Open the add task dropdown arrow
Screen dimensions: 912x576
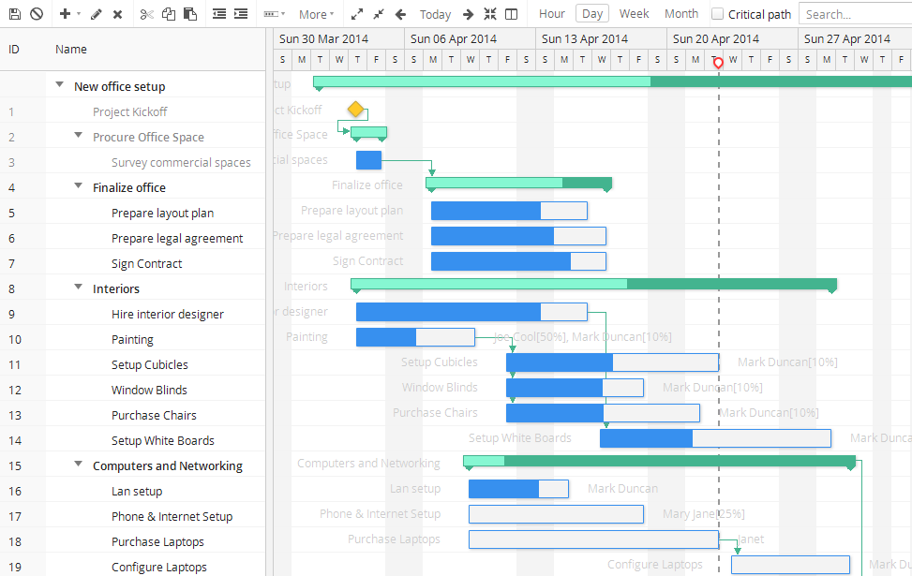(79, 14)
